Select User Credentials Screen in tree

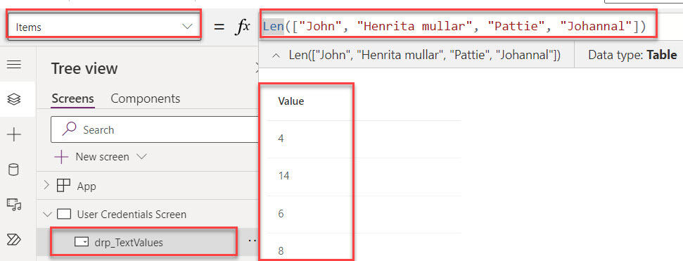click(x=132, y=215)
